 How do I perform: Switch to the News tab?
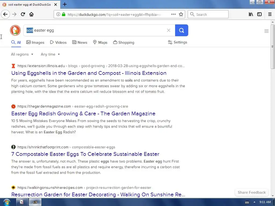pyautogui.click(x=79, y=42)
